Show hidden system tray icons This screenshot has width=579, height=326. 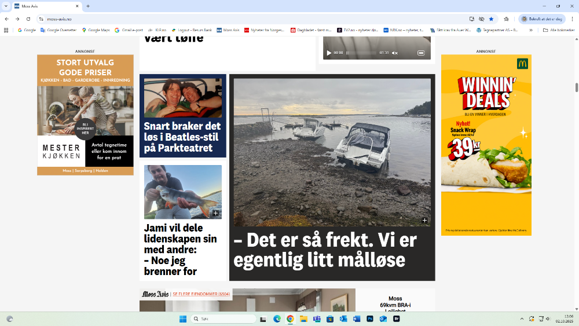pos(522,318)
